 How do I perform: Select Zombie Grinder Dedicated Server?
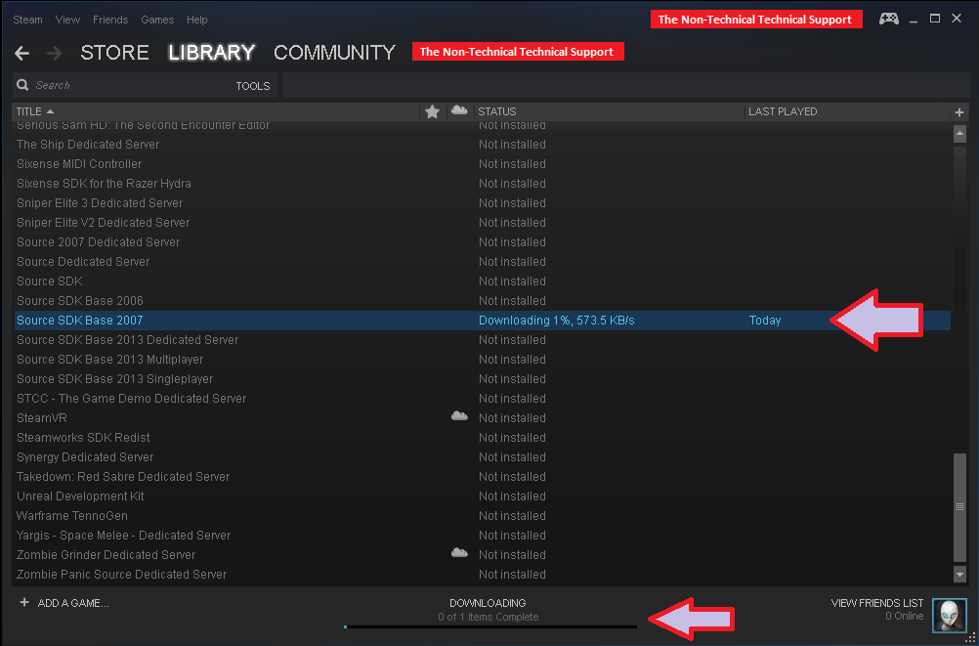[106, 554]
